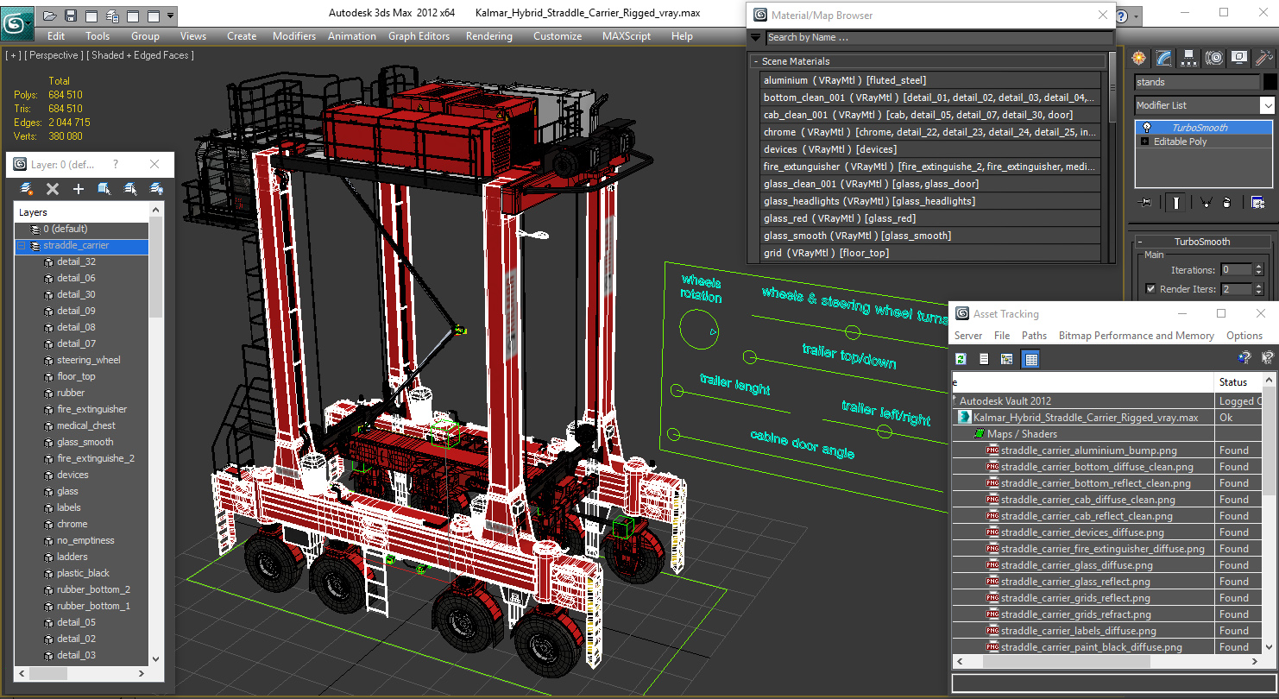Open the Modify command panel tab
The image size is (1279, 699).
pos(1164,58)
